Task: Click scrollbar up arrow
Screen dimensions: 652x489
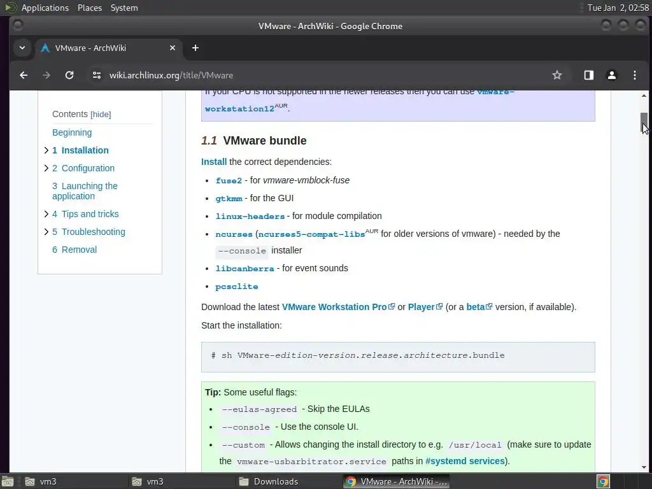Action: point(644,96)
